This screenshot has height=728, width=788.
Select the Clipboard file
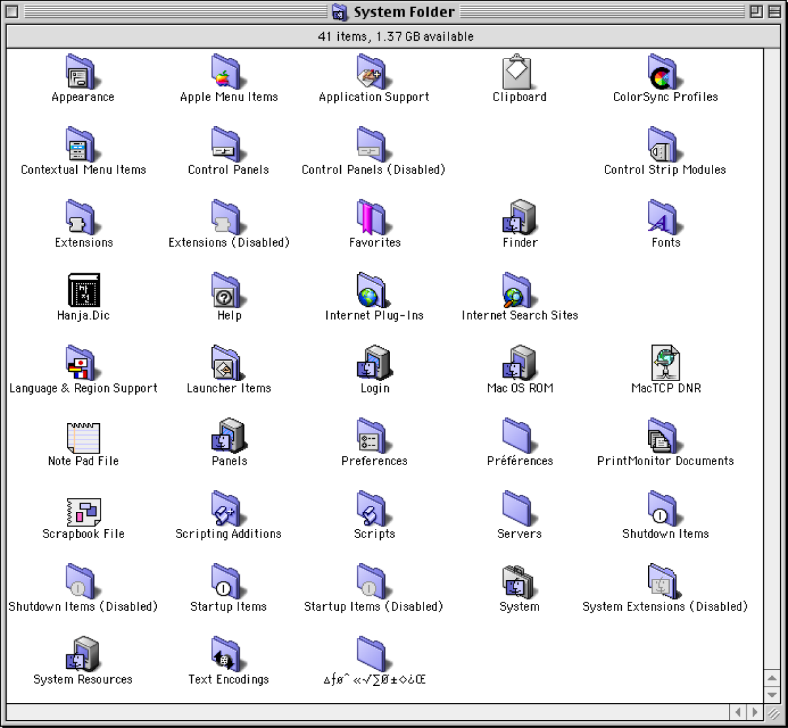(x=519, y=72)
